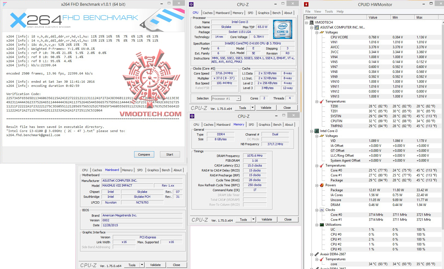The height and width of the screenshot is (269, 444).
Task: Collapse the Avexir DDR4-2667 node
Action: pyautogui.click(x=312, y=254)
